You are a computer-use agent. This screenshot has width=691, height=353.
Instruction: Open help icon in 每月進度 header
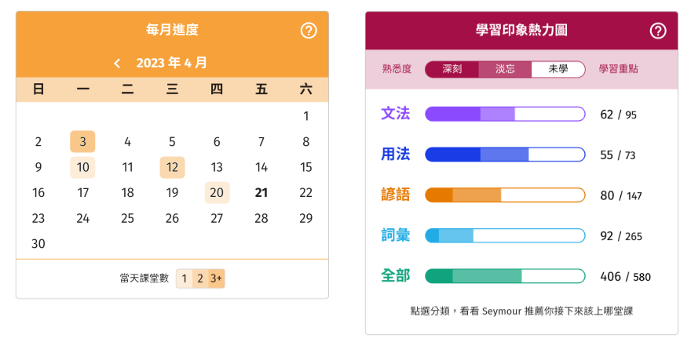click(x=309, y=31)
